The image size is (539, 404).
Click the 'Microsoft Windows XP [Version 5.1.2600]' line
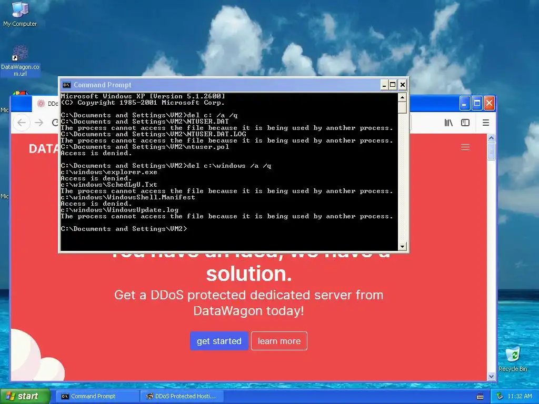coord(143,96)
